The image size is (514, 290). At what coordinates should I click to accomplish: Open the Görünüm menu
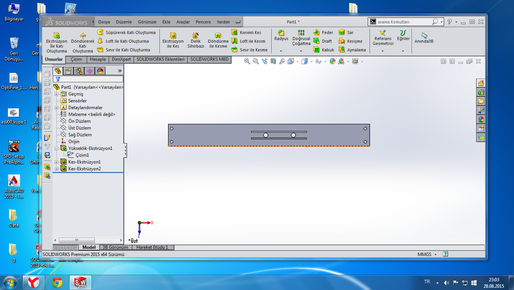[147, 22]
